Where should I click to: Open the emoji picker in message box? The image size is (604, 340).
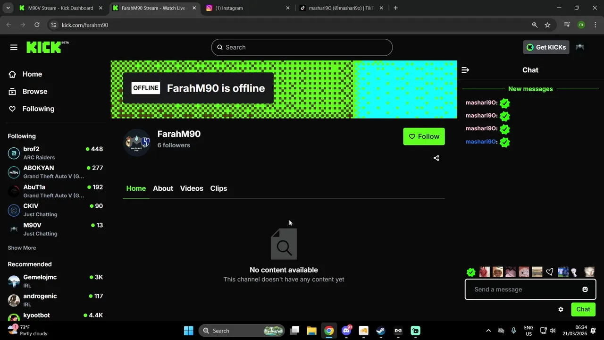[585, 289]
